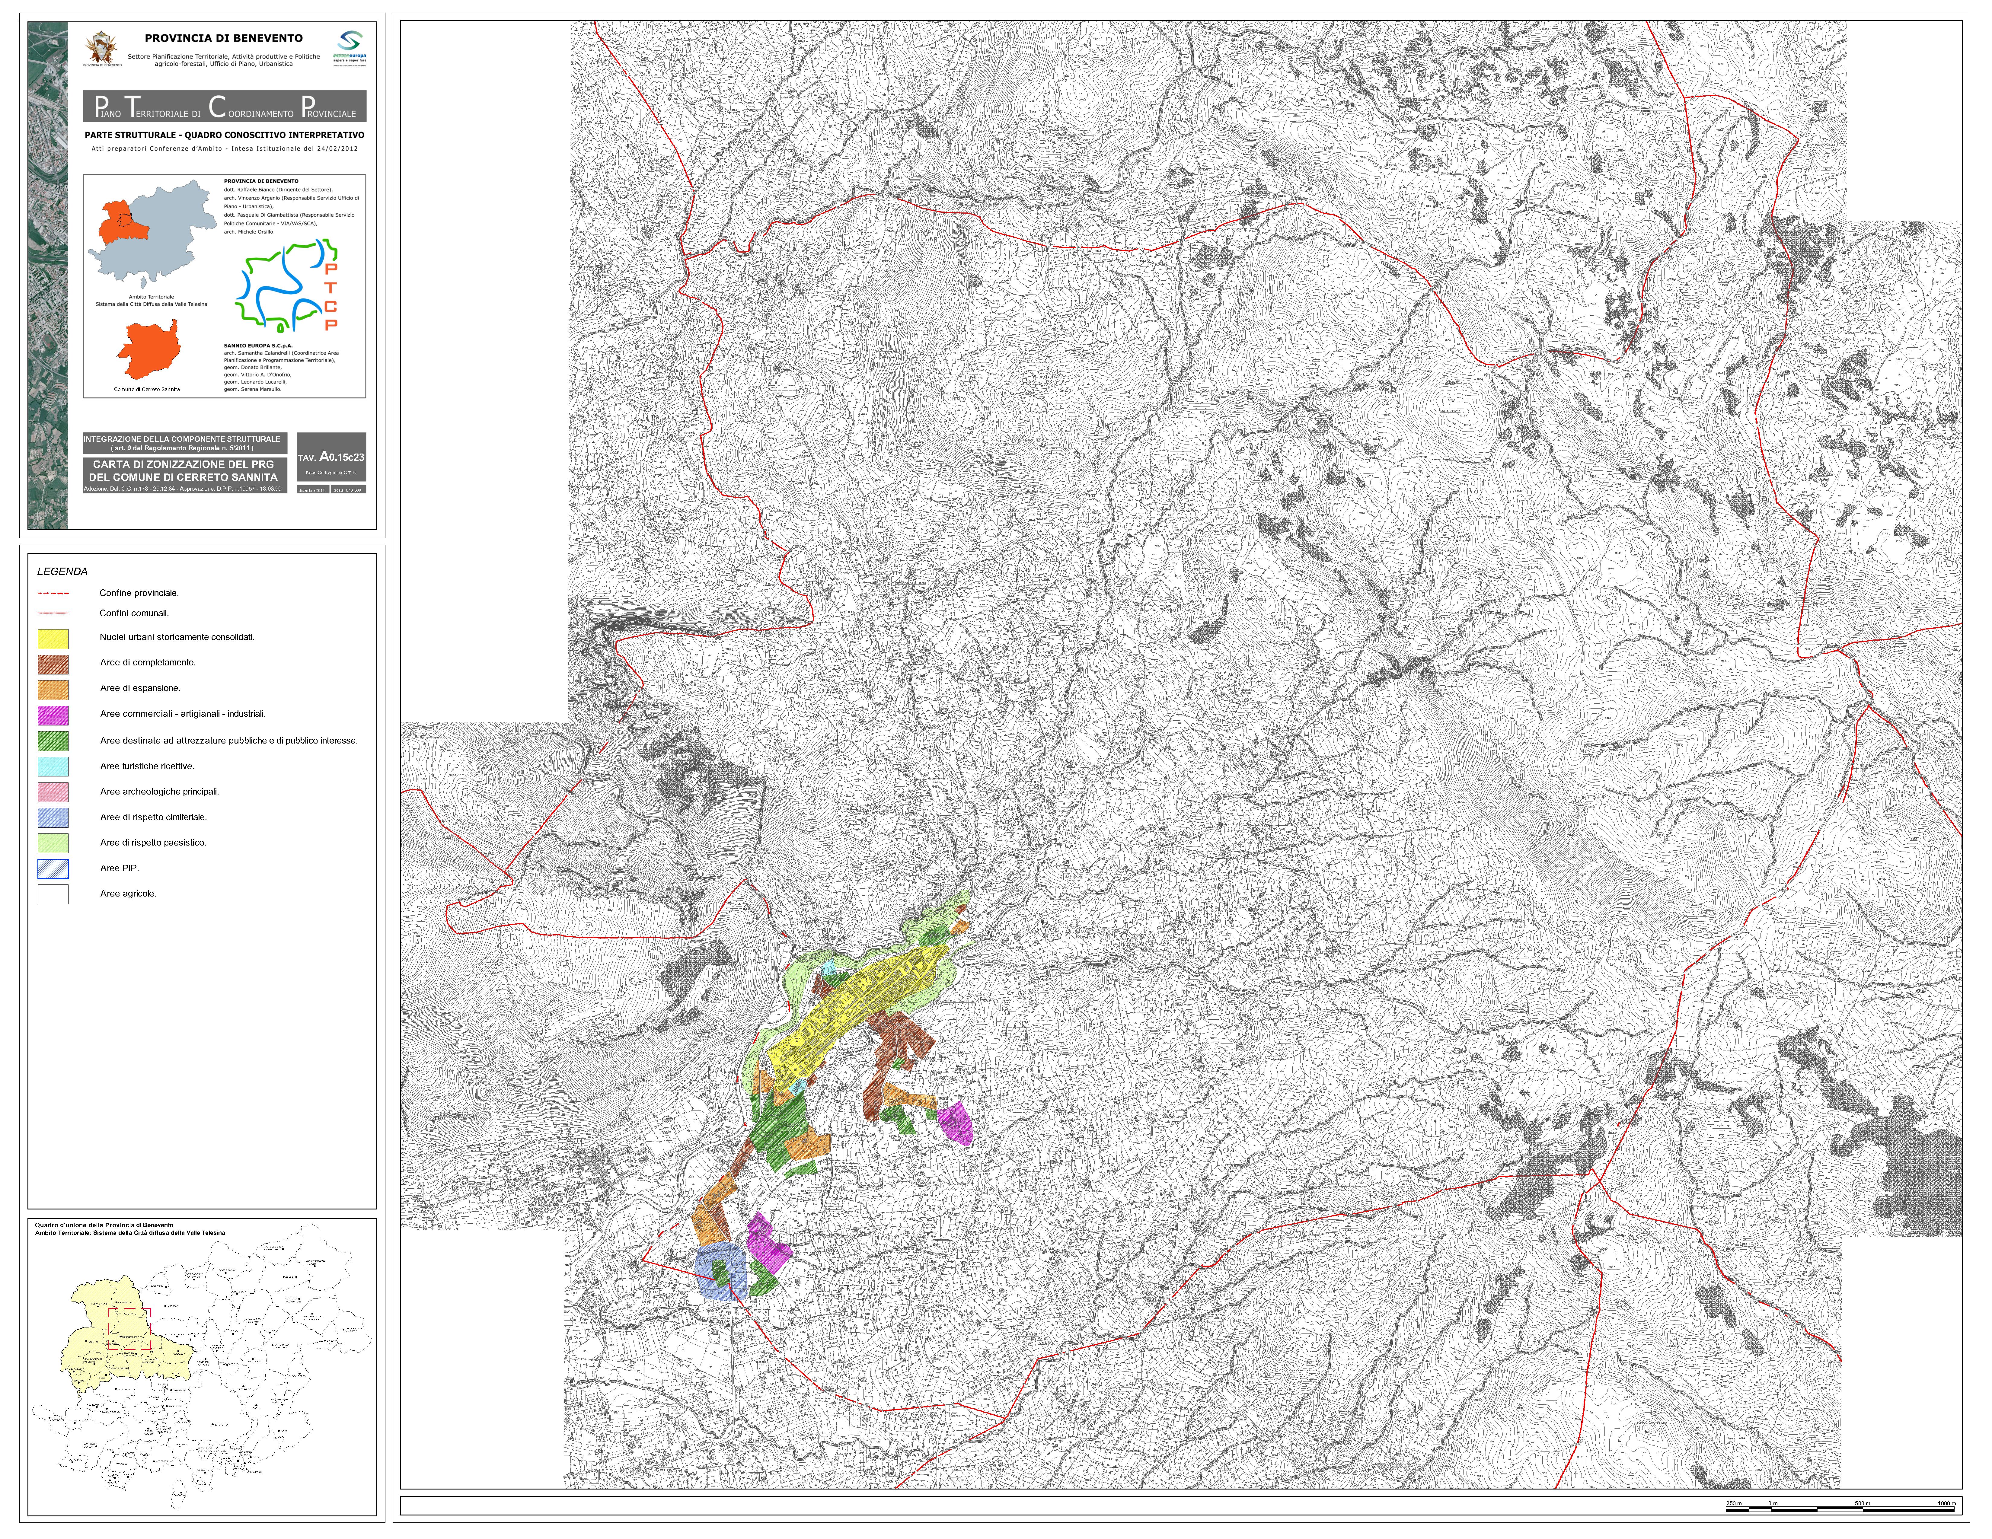This screenshot has height=1539, width=1992.
Task: Click the 'Confine provinciale.' legend label
Action: coord(139,594)
